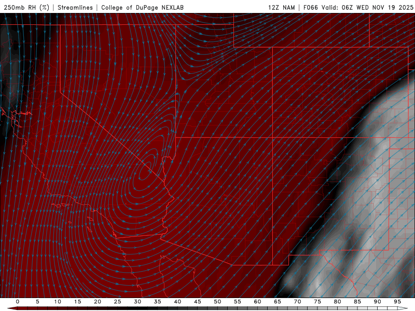Click the colorbar label "80"
The height and width of the screenshot is (311, 415).
pyautogui.click(x=337, y=302)
